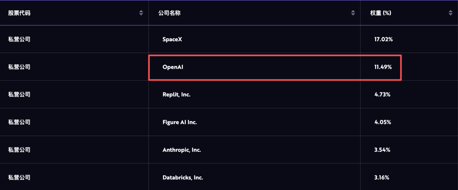Sort by the 股票代码 column arrows
458x190 pixels.
tap(141, 13)
